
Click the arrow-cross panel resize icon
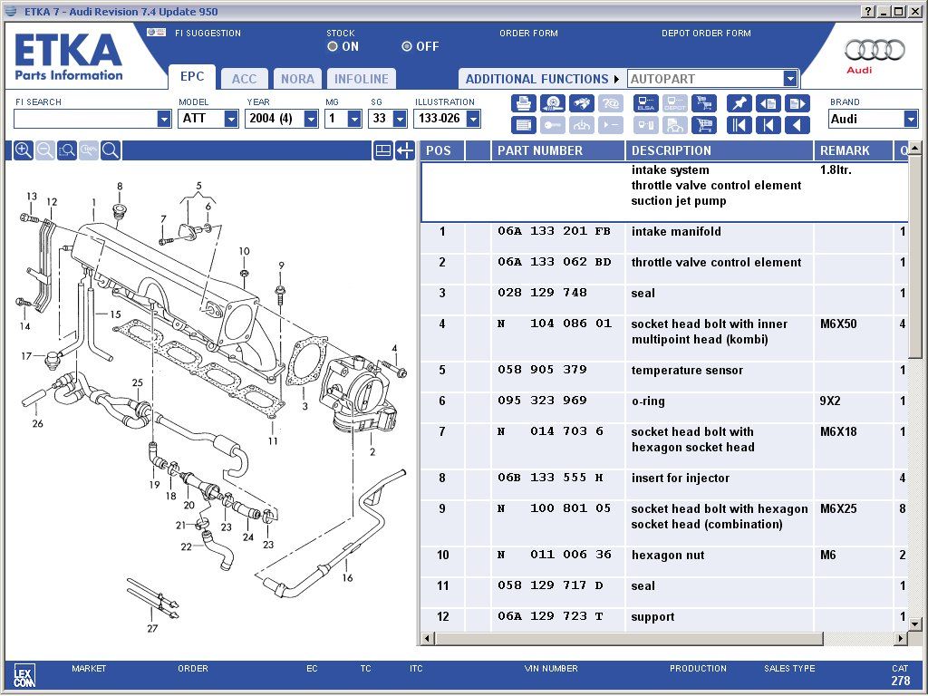pos(405,150)
